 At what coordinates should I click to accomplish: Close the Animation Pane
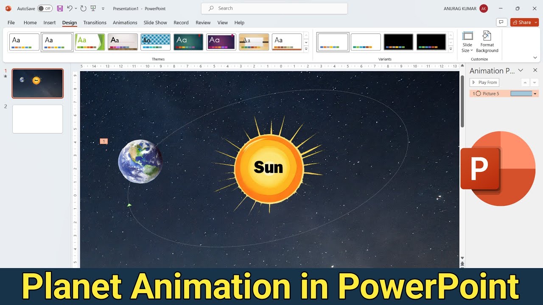(535, 70)
